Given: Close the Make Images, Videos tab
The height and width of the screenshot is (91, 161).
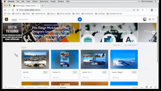Looking at the screenshot, I should pyautogui.click(x=38, y=6).
